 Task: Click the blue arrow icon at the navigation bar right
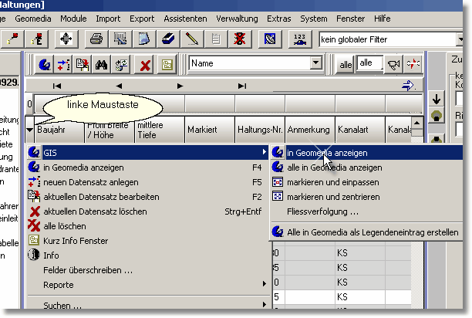(x=408, y=86)
